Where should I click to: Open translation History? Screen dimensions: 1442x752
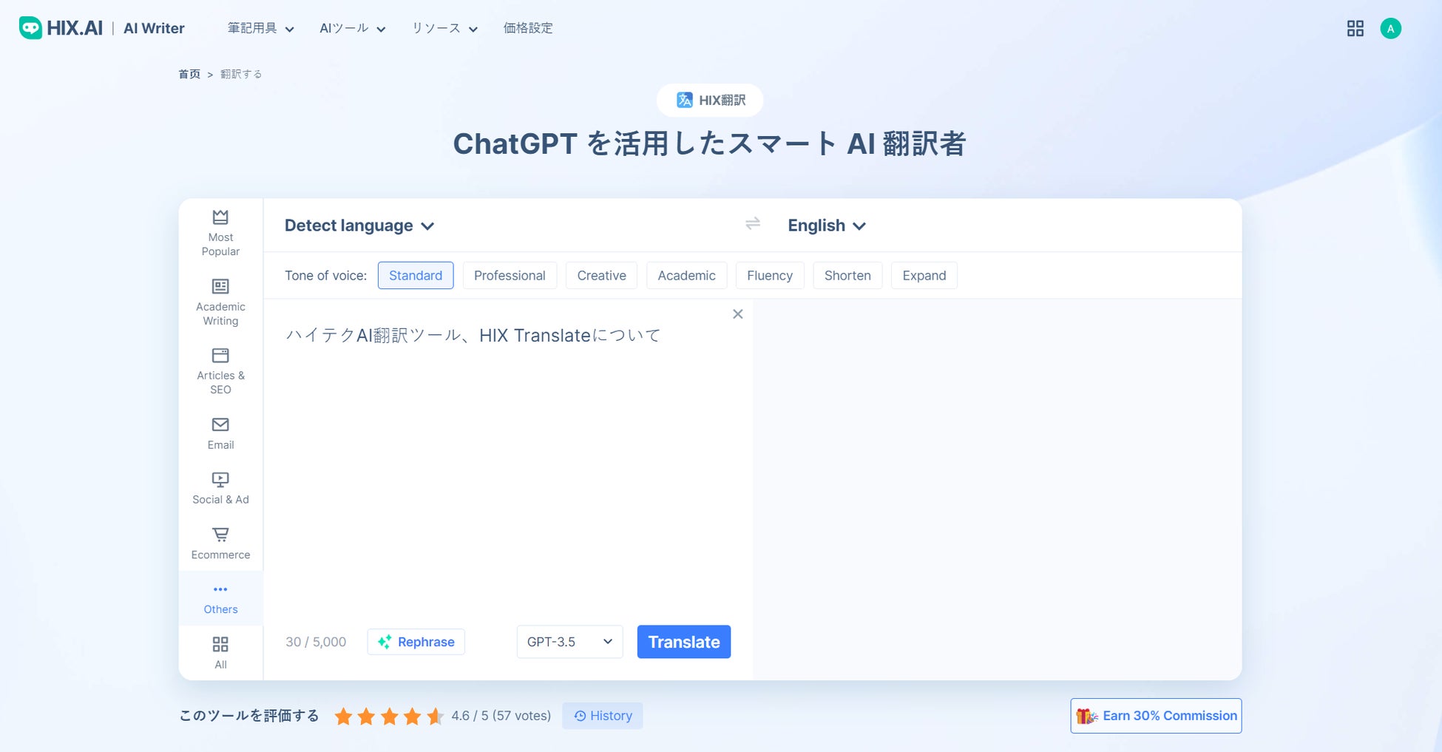click(x=603, y=716)
